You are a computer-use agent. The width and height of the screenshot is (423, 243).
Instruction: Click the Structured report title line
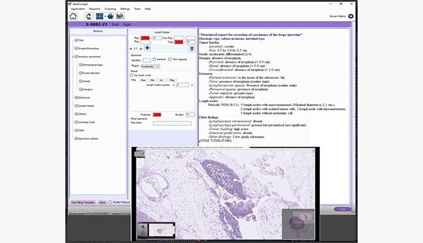[x=251, y=35]
